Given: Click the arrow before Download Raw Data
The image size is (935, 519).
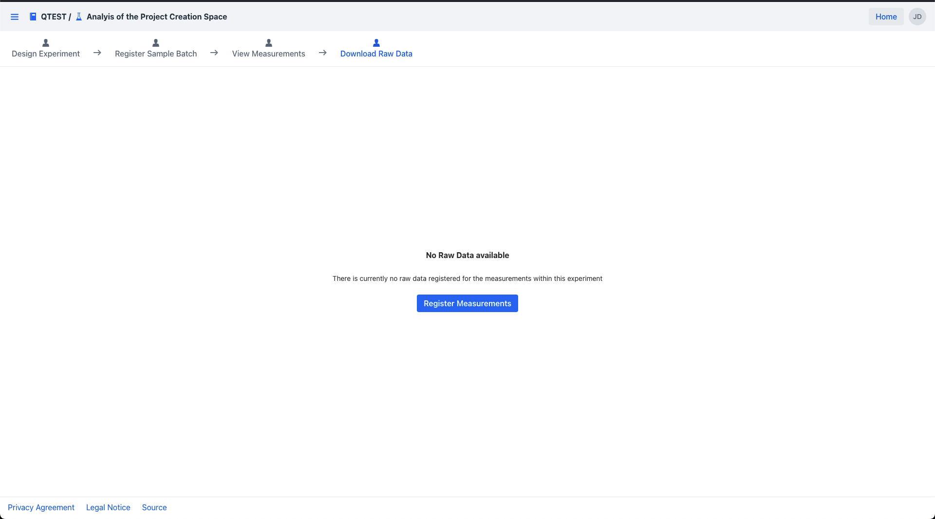Looking at the screenshot, I should point(323,53).
